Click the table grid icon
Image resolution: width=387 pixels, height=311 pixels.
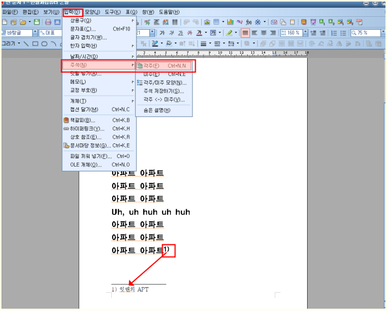point(216,22)
